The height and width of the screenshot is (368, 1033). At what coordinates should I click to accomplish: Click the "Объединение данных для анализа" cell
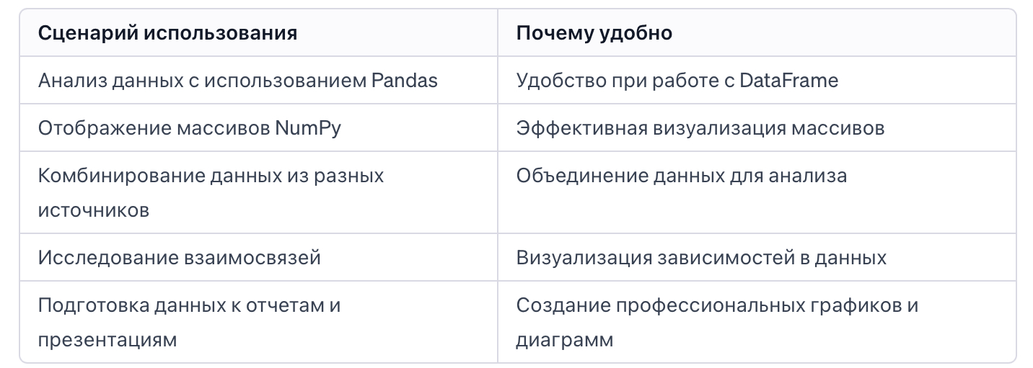click(x=681, y=175)
